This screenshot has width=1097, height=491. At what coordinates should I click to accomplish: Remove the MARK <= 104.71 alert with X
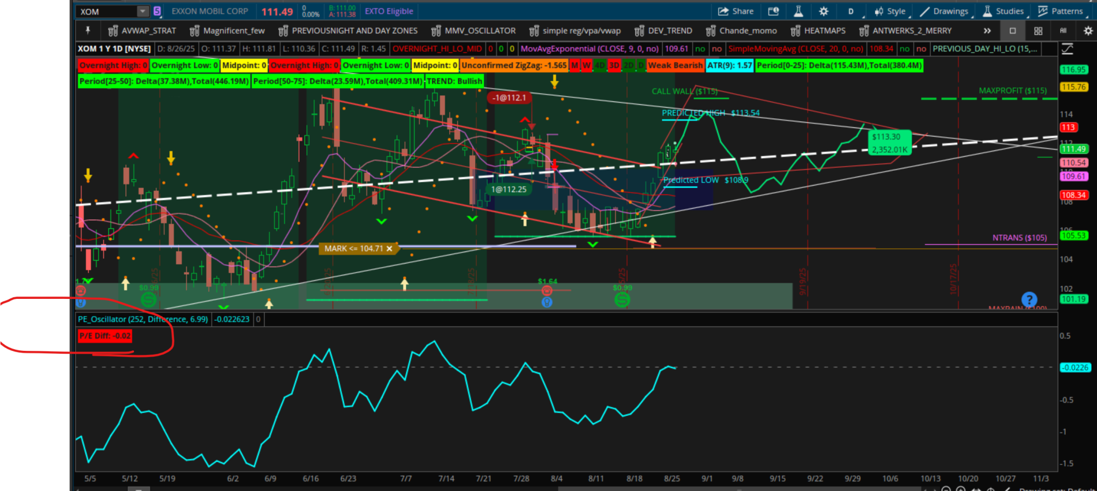pyautogui.click(x=389, y=249)
